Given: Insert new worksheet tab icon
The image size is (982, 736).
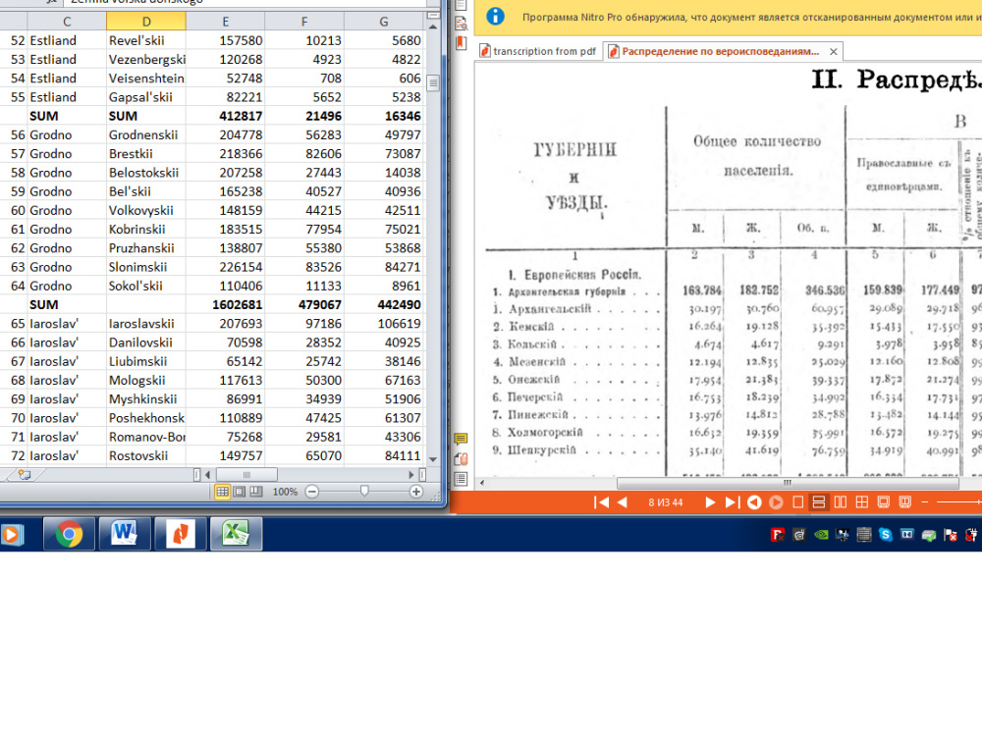Looking at the screenshot, I should (x=25, y=475).
